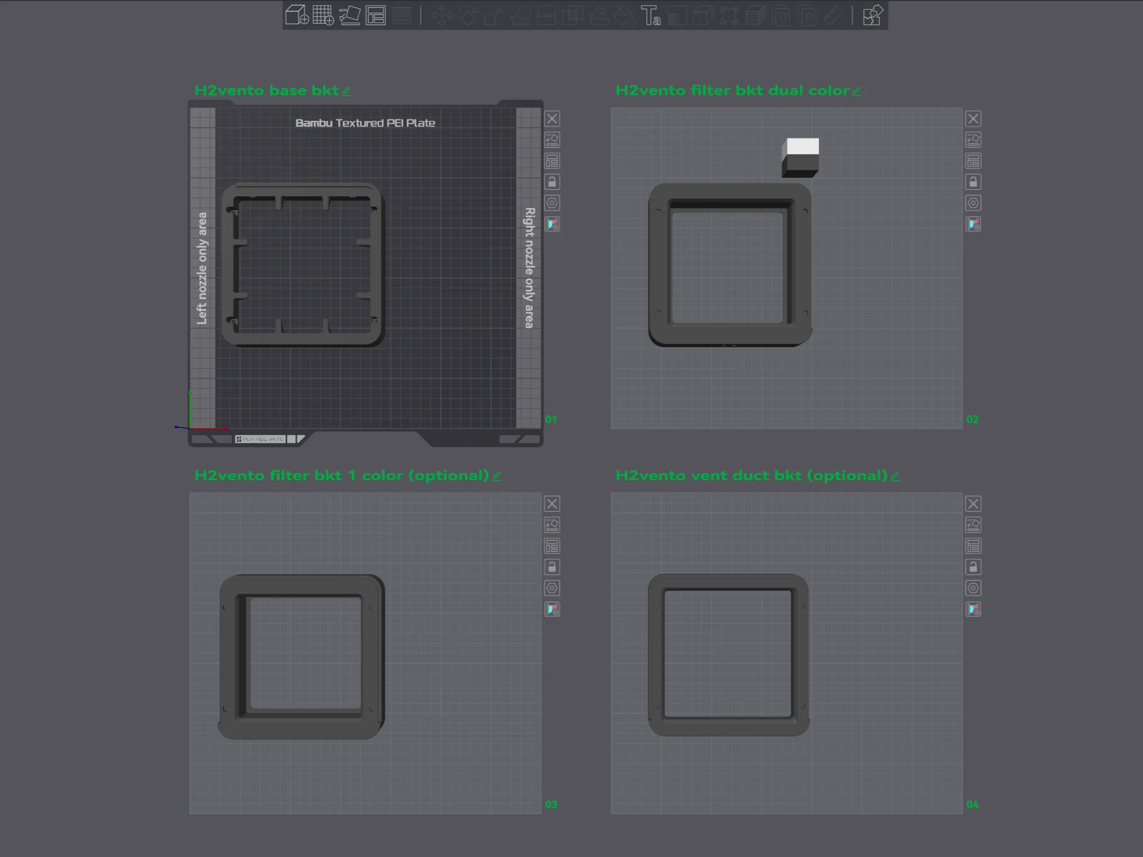Edit the filter bkt dual color plate name
The image size is (1143, 857).
click(857, 91)
